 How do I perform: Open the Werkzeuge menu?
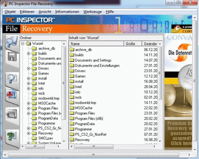[x=92, y=12]
